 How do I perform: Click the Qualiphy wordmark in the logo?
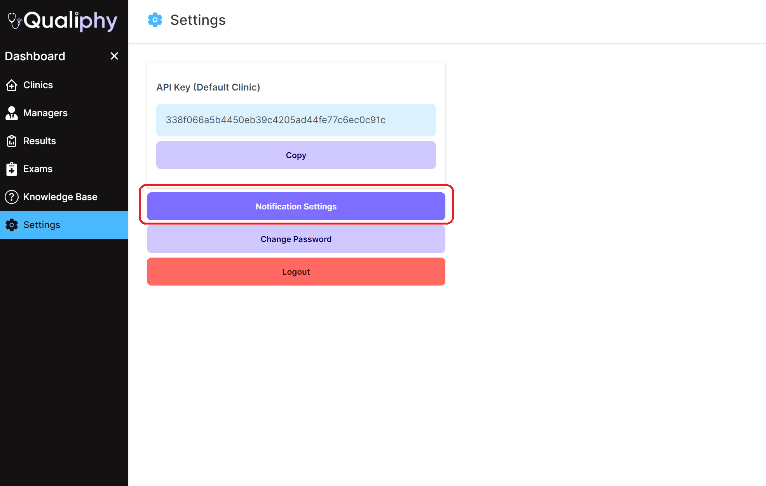click(70, 21)
